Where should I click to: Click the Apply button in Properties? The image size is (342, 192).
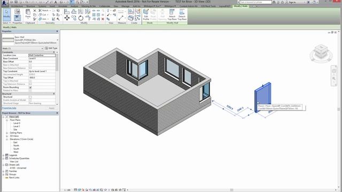52,108
